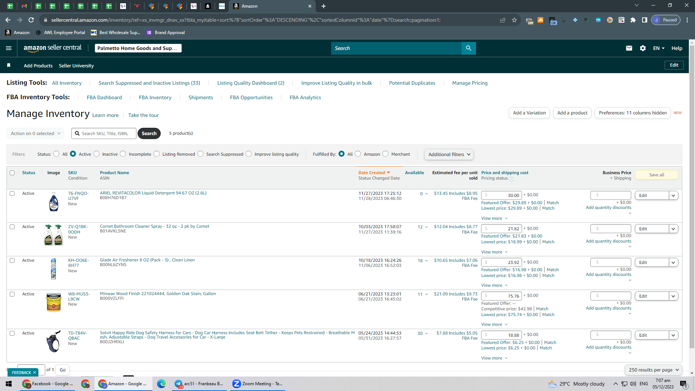Click the Save all button
695x391 pixels.
point(657,175)
